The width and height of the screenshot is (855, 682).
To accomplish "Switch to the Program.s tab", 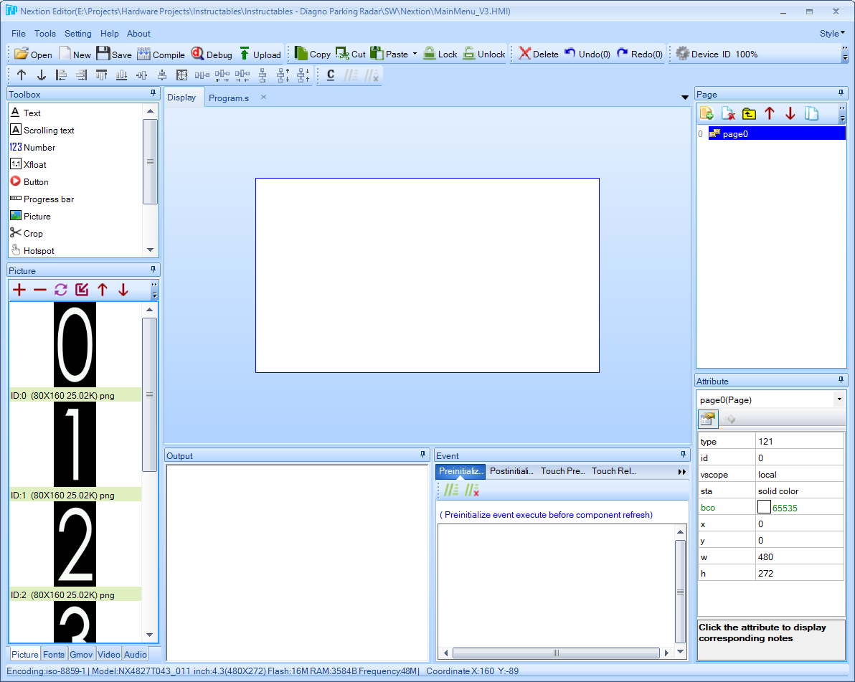I will (x=229, y=98).
